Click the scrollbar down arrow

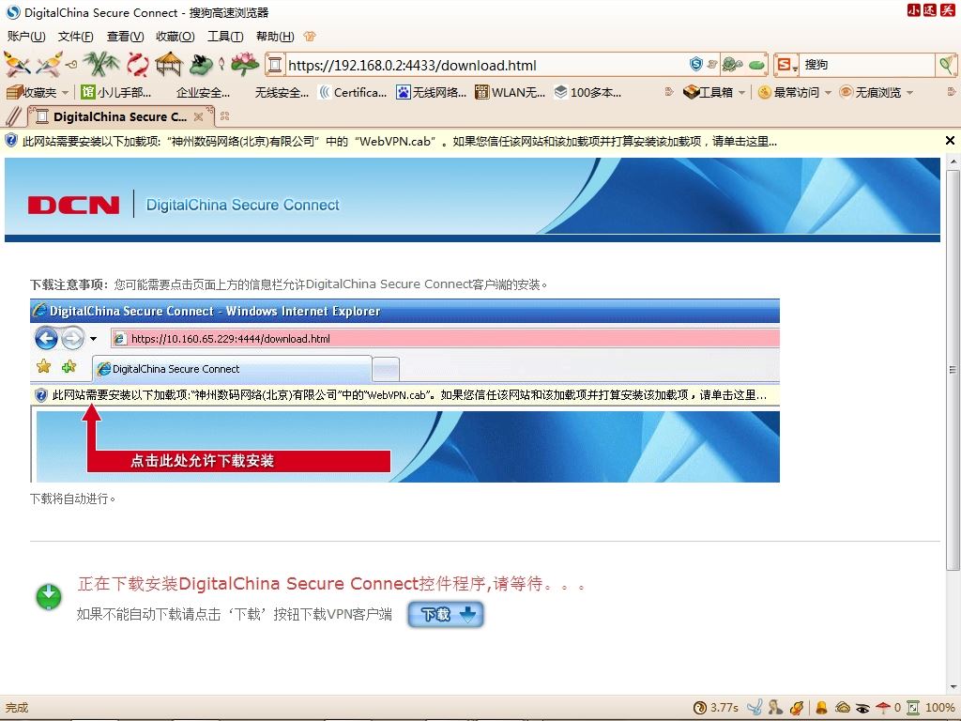(x=953, y=687)
